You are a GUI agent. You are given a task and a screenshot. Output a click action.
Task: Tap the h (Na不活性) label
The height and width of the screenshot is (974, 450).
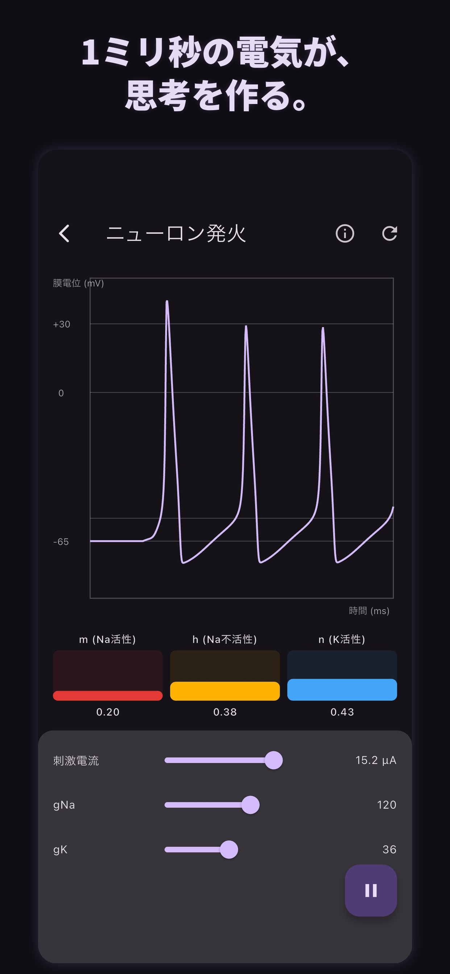tap(225, 639)
